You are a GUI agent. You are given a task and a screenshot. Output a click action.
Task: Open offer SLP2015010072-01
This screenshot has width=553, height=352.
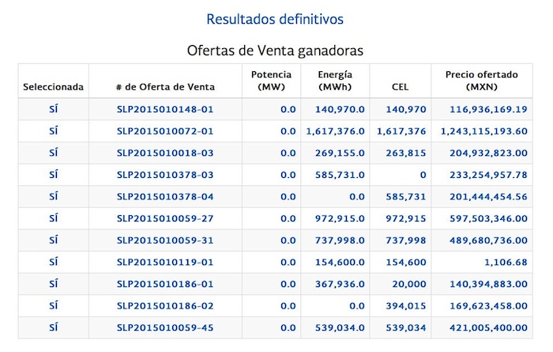165,131
